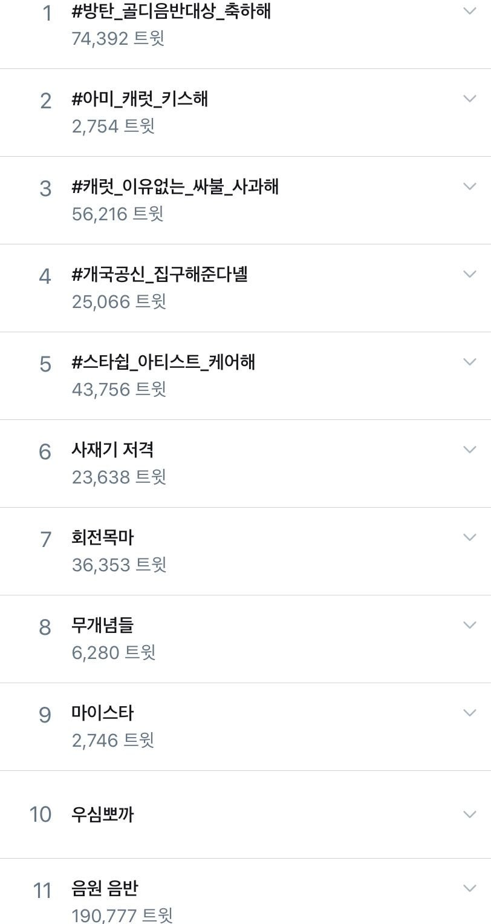The width and height of the screenshot is (491, 924).
Task: Click chevron beside 사재기 저격
Action: pos(469,450)
